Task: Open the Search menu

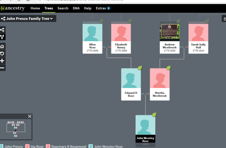Action: pos(63,8)
